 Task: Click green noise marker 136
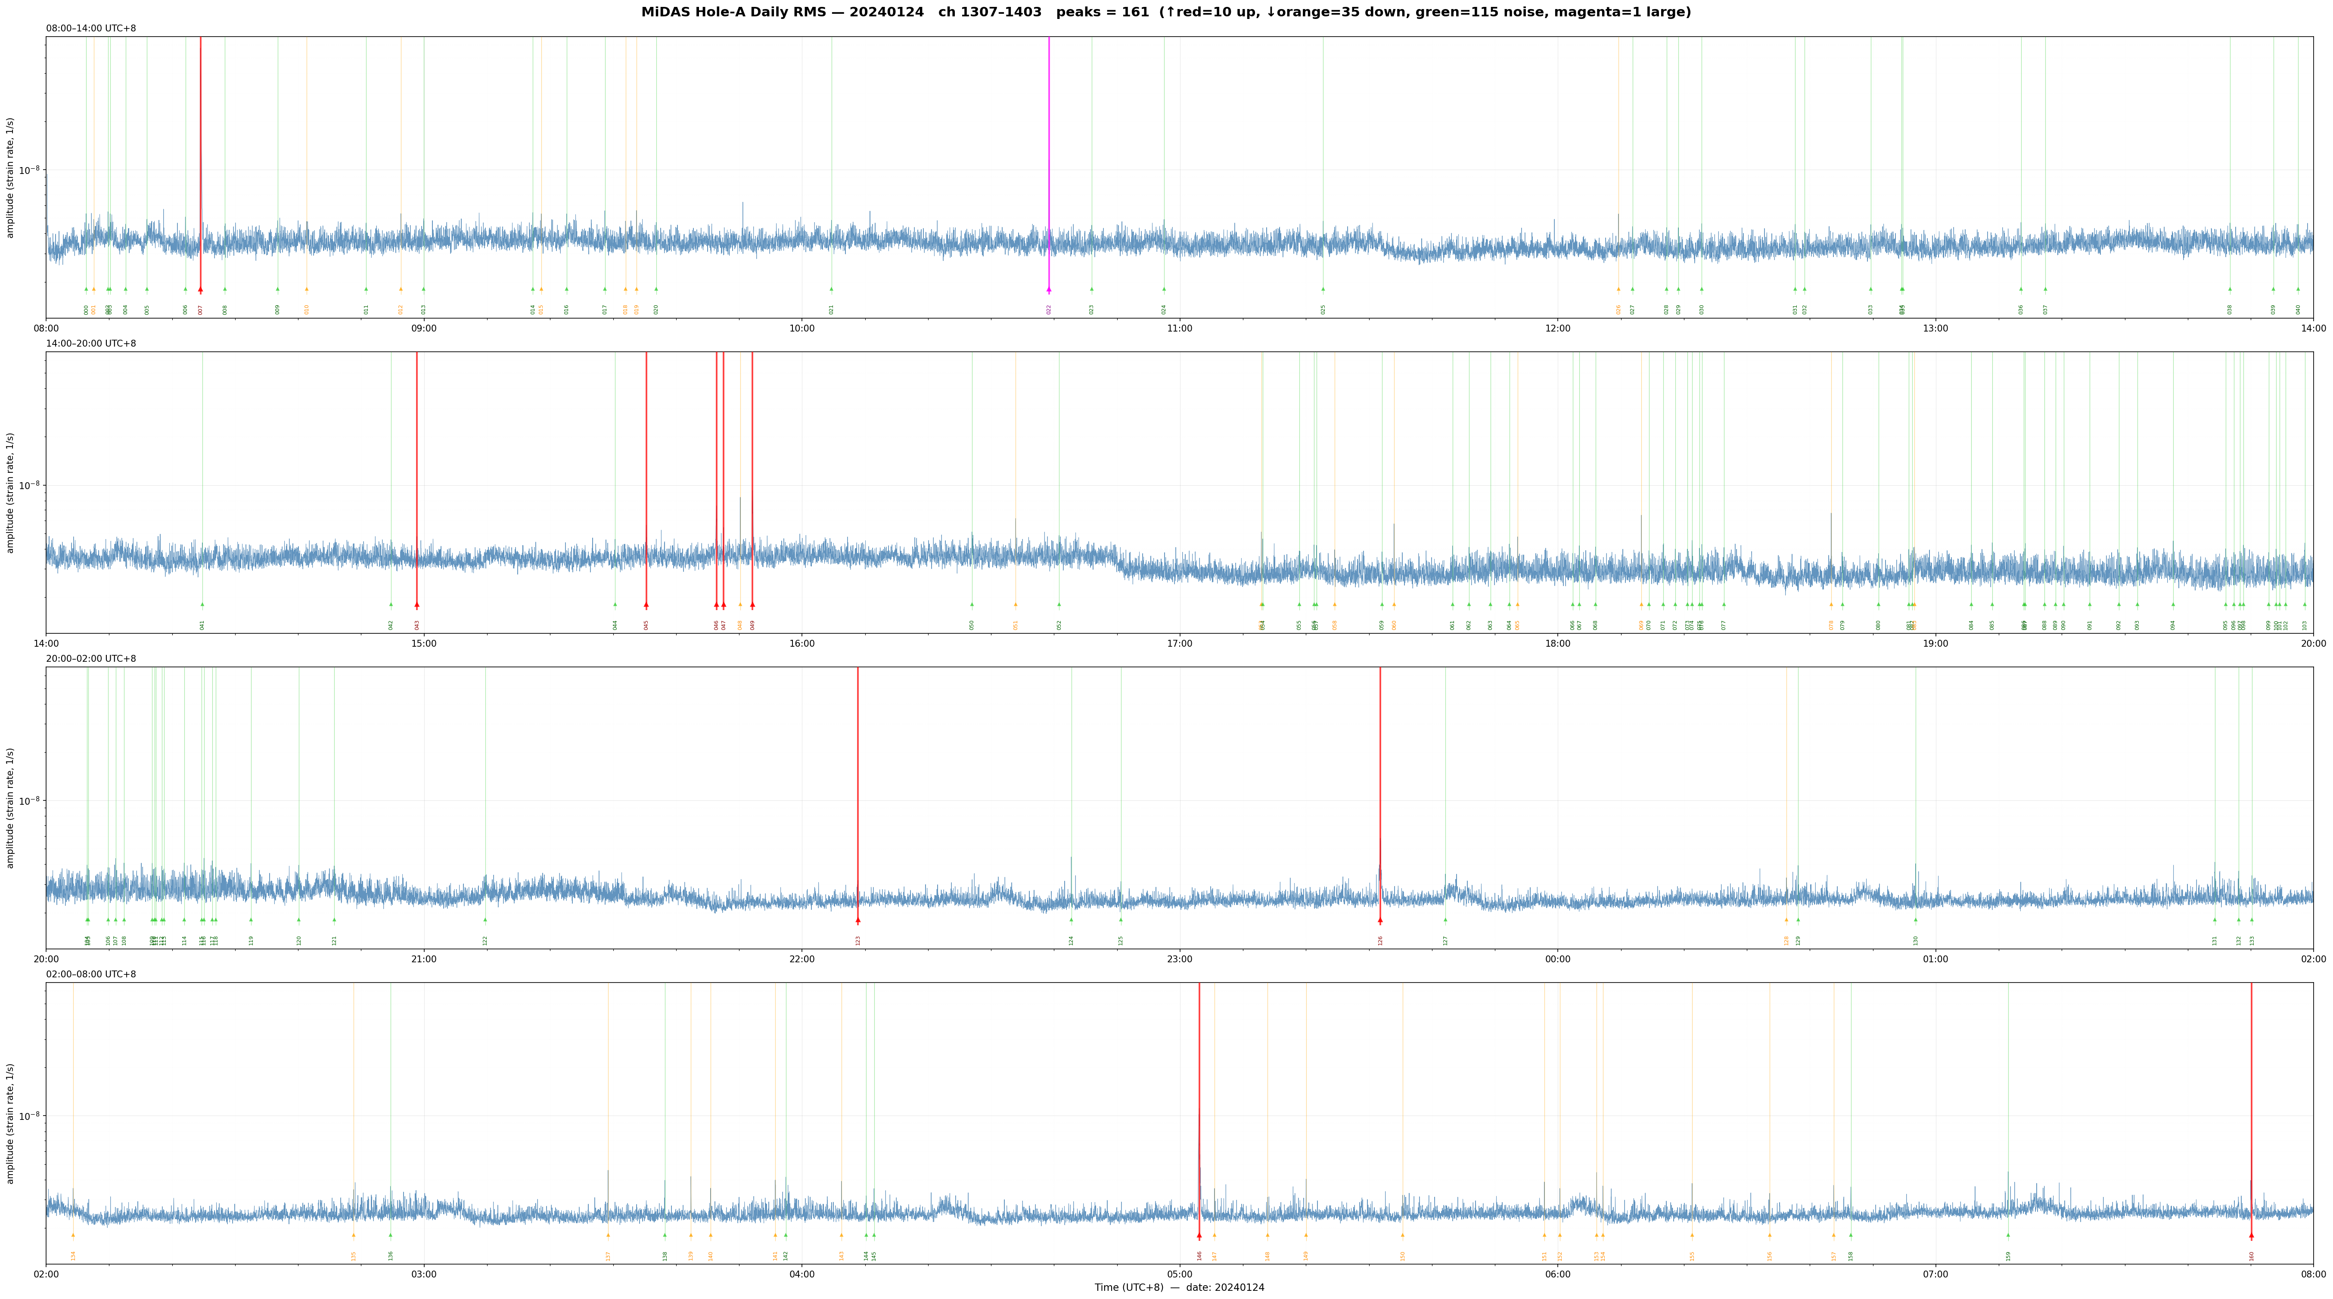click(390, 1236)
